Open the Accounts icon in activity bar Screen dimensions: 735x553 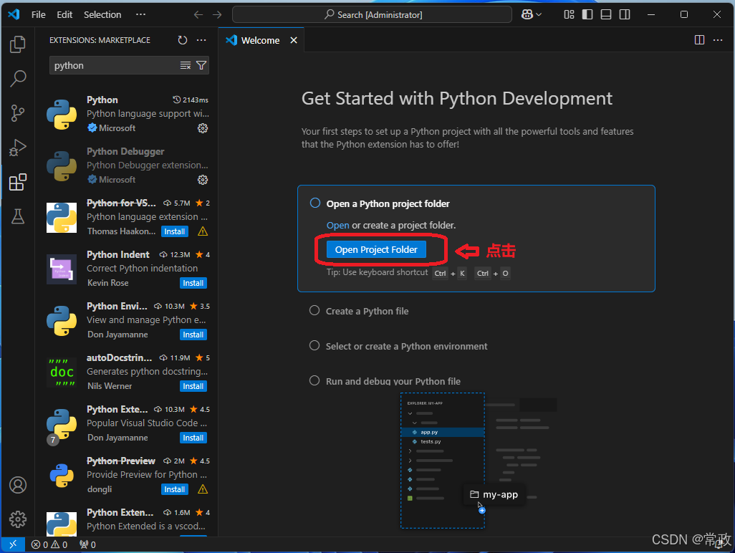[18, 485]
